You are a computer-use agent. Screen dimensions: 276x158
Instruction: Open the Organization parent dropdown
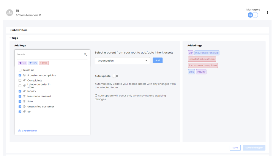click(x=122, y=61)
